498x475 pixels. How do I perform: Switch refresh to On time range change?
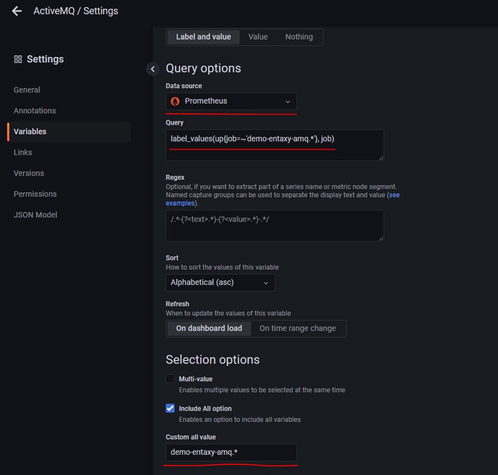coord(298,328)
